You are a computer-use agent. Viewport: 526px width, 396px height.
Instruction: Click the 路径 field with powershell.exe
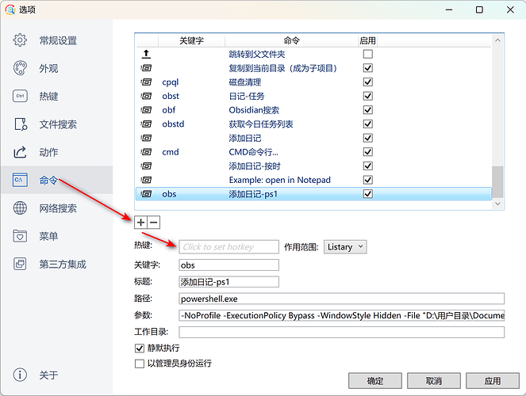341,299
